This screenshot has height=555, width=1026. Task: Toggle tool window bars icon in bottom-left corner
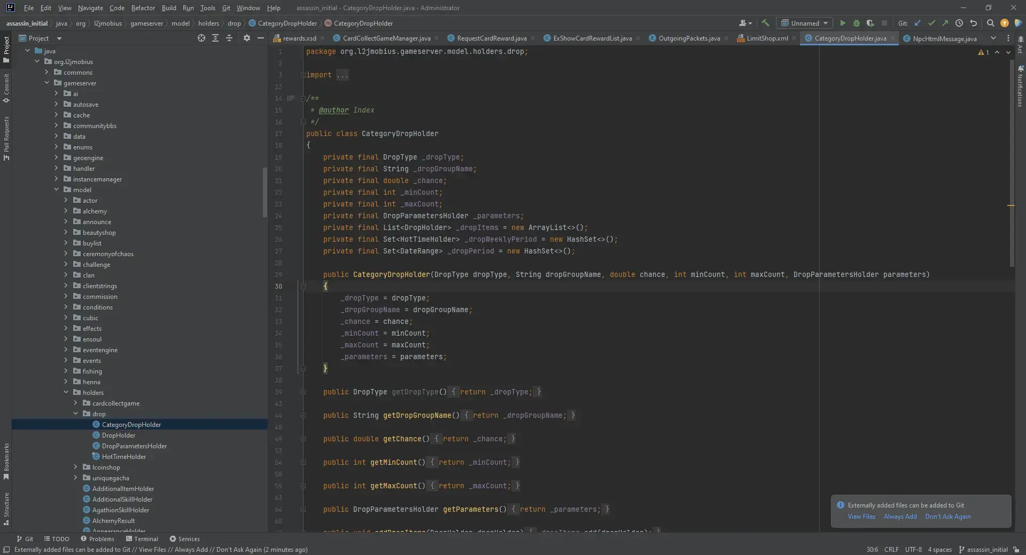[x=6, y=549]
